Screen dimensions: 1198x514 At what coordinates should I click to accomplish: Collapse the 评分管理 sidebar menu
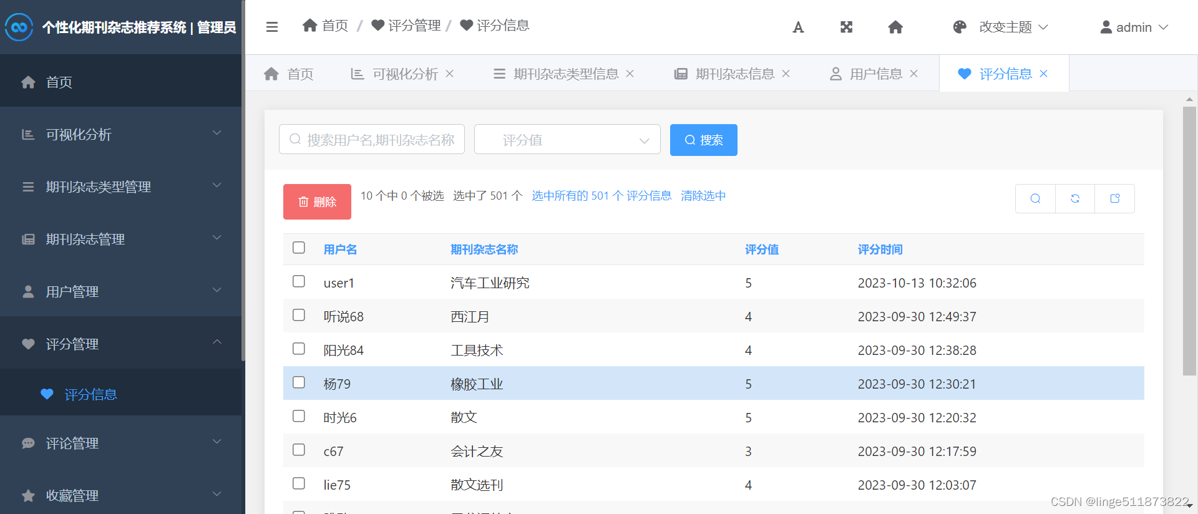(x=217, y=342)
